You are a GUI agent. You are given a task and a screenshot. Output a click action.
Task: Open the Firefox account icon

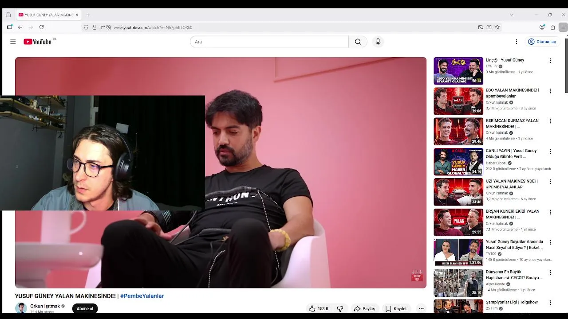click(x=542, y=27)
